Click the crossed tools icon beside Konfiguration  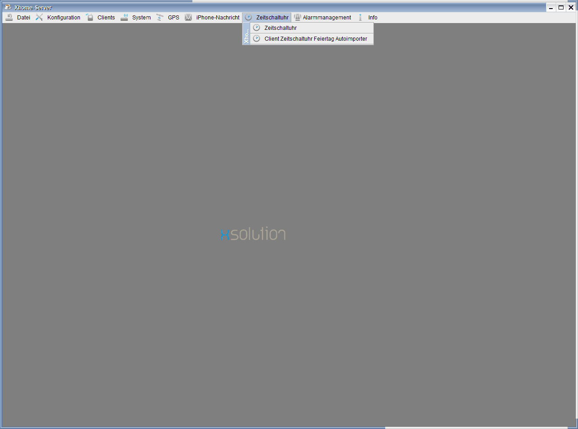pos(39,18)
